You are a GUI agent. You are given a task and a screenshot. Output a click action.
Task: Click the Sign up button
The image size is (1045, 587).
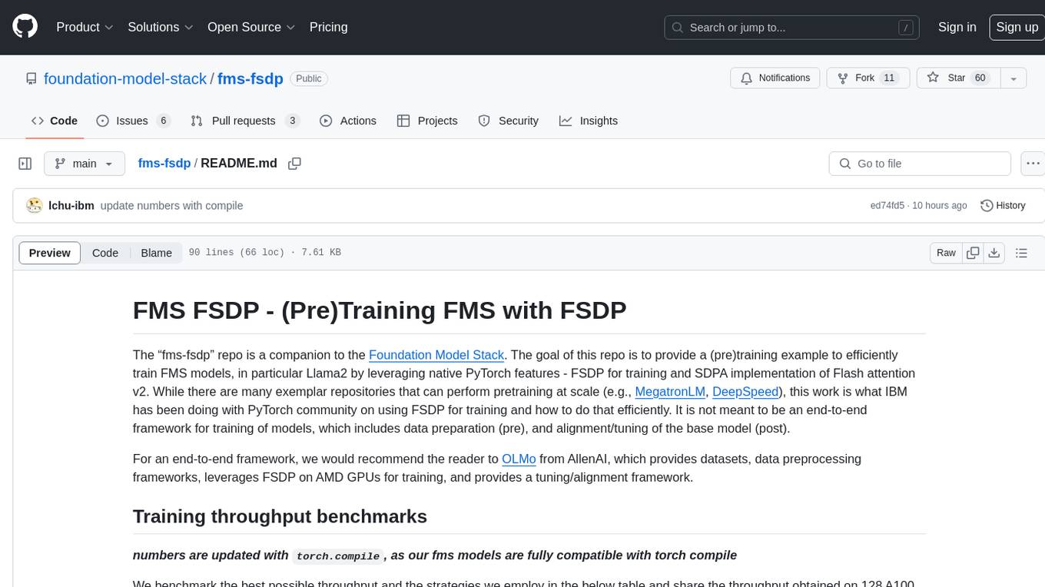[1017, 27]
